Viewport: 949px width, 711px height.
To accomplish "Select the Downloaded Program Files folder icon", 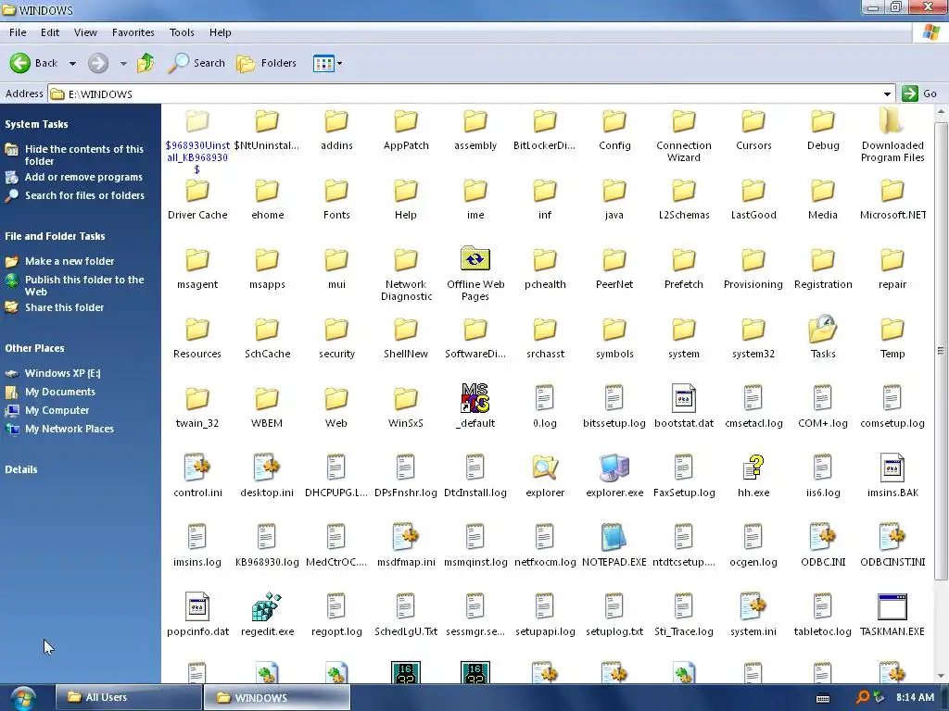I will 892,120.
